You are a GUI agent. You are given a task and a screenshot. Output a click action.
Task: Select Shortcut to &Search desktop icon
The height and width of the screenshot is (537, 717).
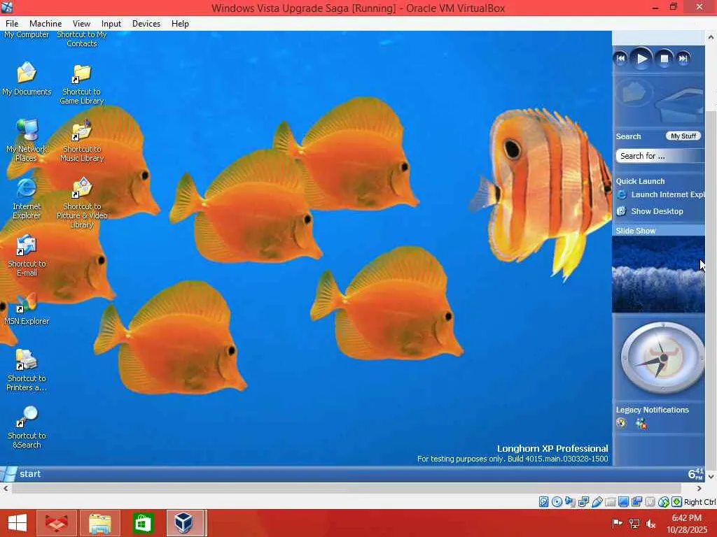pos(27,427)
